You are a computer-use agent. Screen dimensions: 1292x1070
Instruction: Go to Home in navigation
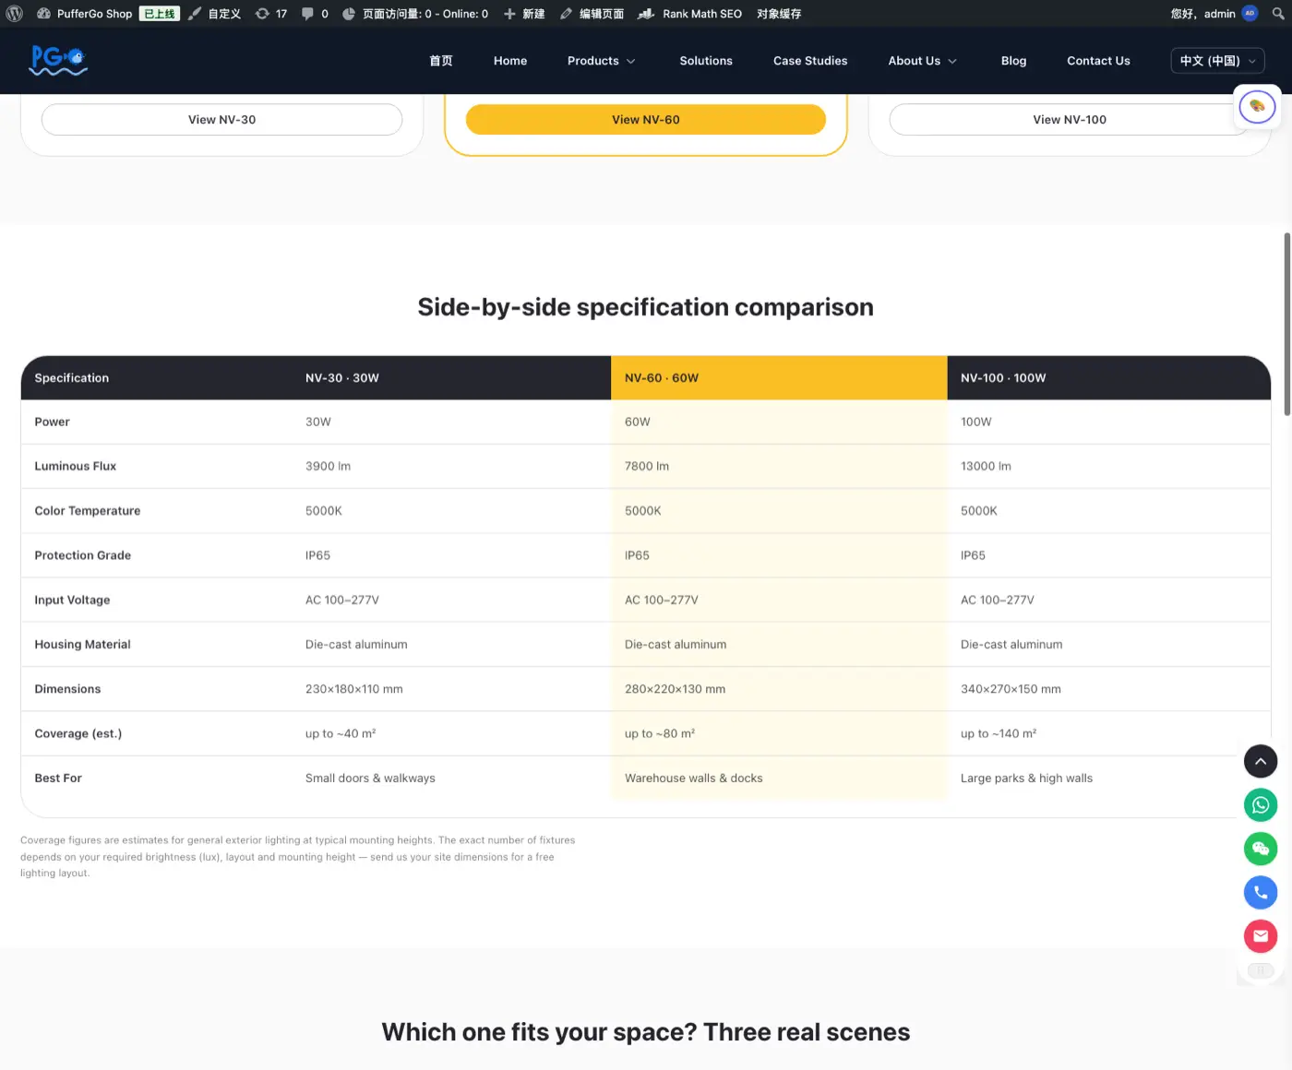510,61
